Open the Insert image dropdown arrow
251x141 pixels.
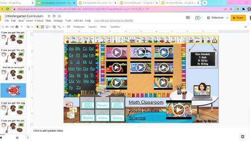coord(50,27)
